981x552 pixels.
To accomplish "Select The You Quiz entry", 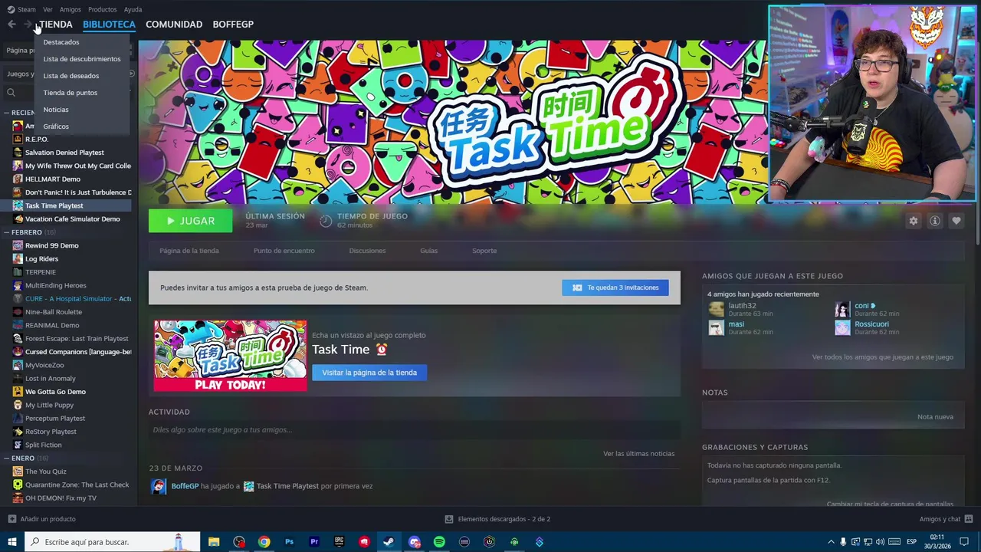I will coord(46,472).
